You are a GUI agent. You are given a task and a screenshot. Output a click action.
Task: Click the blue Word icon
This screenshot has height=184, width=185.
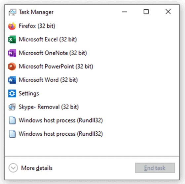pyautogui.click(x=12, y=80)
